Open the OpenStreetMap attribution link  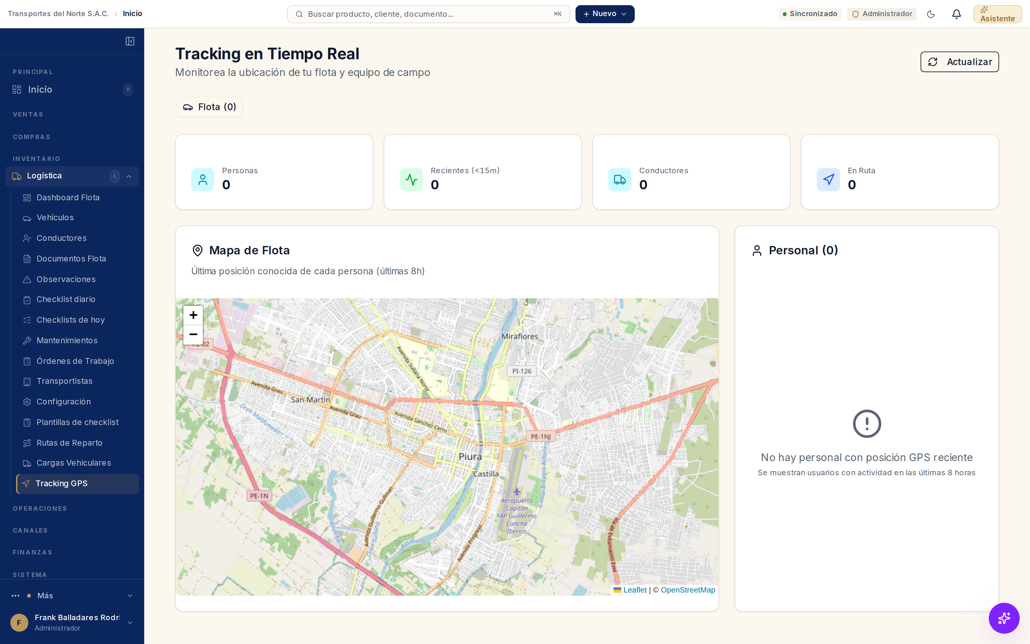coord(688,590)
